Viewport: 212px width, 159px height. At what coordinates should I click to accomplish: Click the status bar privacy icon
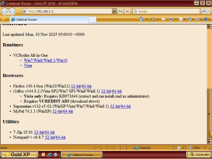(x=179, y=148)
